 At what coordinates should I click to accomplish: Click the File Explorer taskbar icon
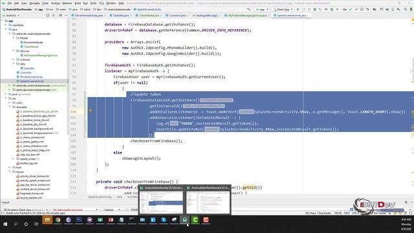47,220
